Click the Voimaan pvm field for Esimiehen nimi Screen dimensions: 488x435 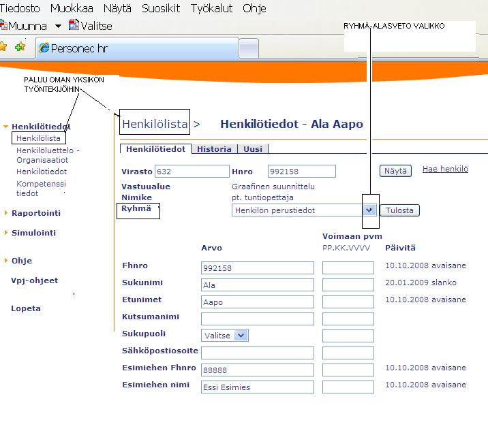(348, 387)
